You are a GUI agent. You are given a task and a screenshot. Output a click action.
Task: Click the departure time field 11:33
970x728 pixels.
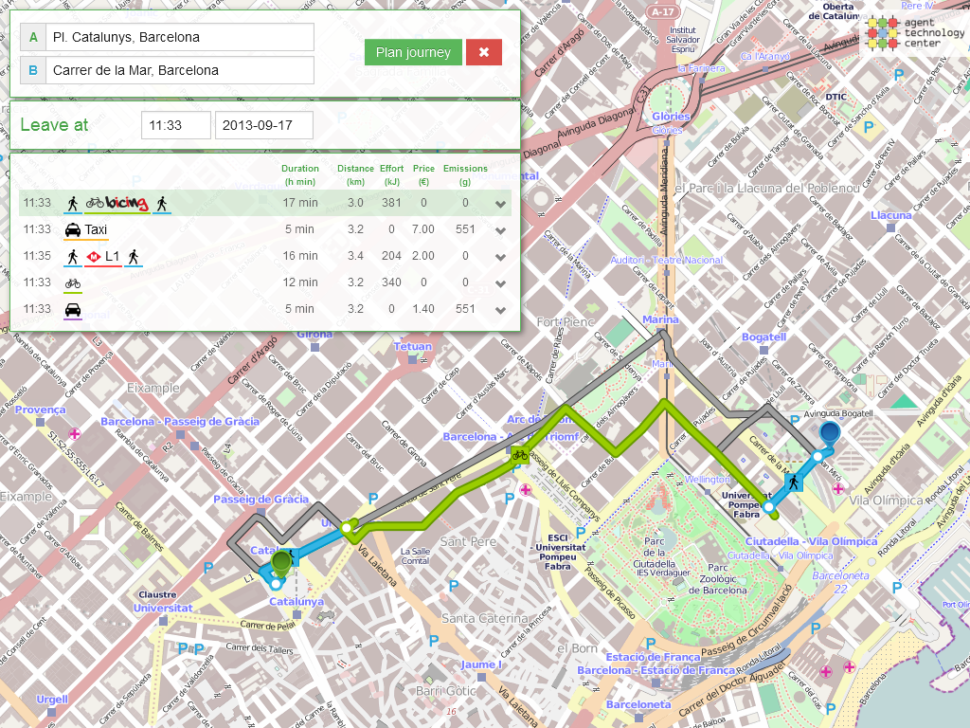175,125
